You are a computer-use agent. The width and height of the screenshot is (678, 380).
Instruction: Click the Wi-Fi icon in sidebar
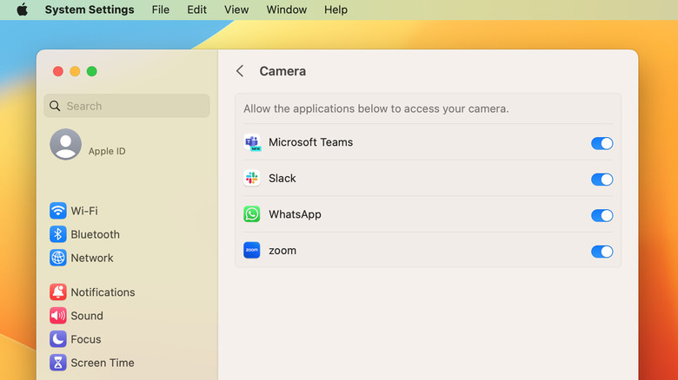pyautogui.click(x=57, y=211)
